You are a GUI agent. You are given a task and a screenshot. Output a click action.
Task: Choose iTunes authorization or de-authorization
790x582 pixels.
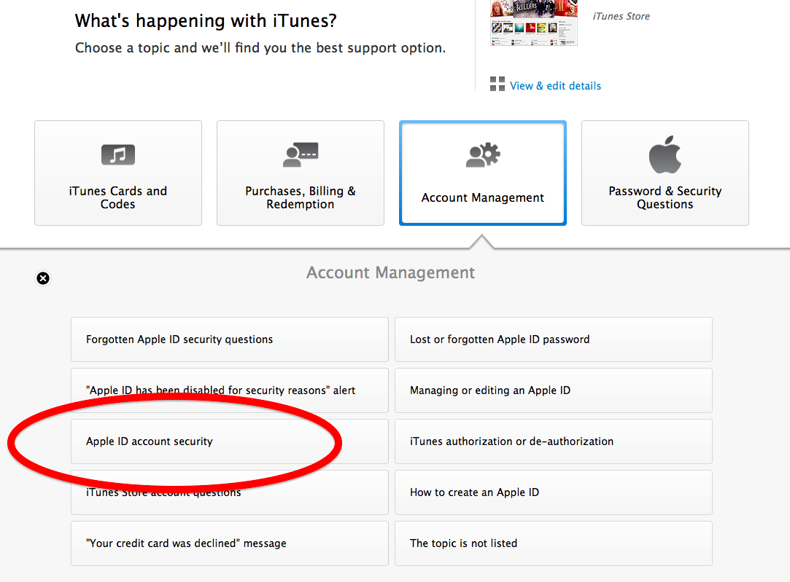[553, 441]
